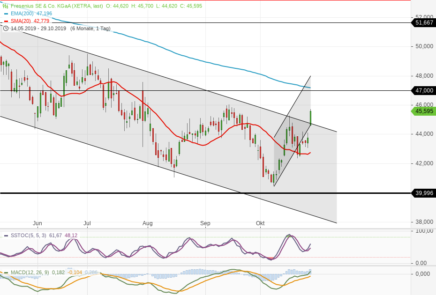Click the Jun label on time axis

coord(37,223)
